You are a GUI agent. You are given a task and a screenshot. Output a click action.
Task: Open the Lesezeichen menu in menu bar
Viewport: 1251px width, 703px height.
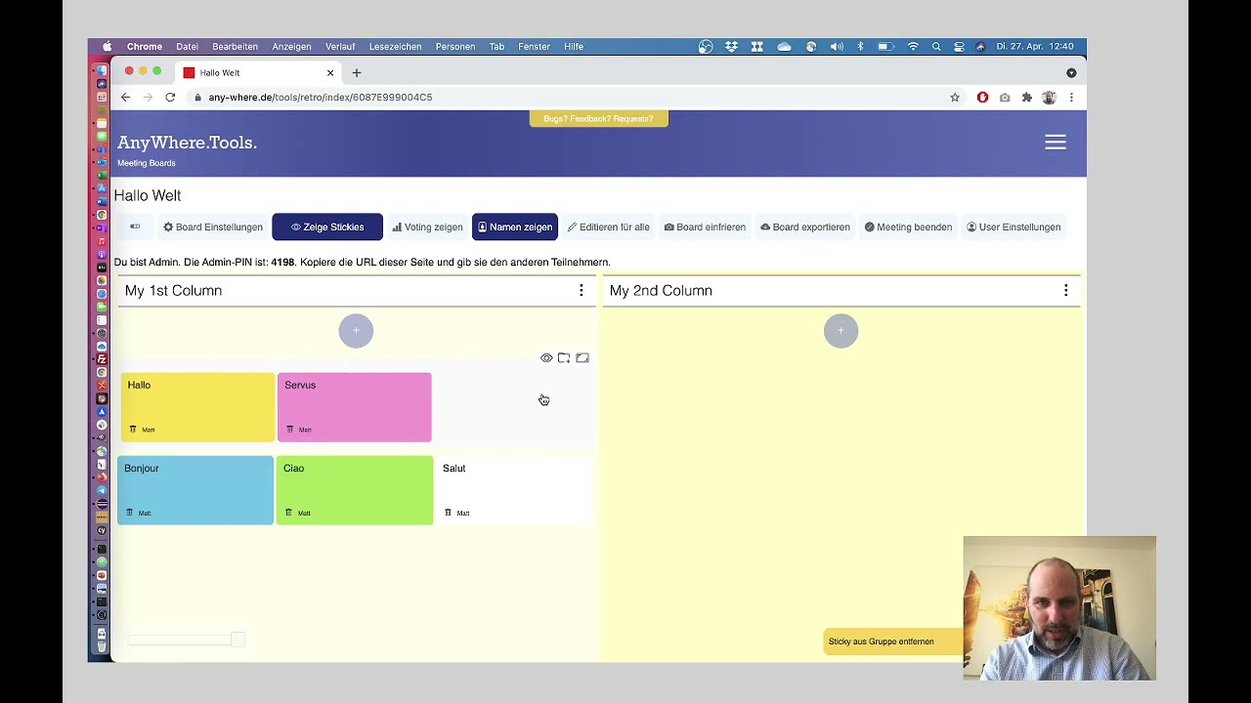pos(395,47)
